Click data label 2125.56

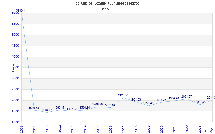pyautogui.click(x=123, y=95)
